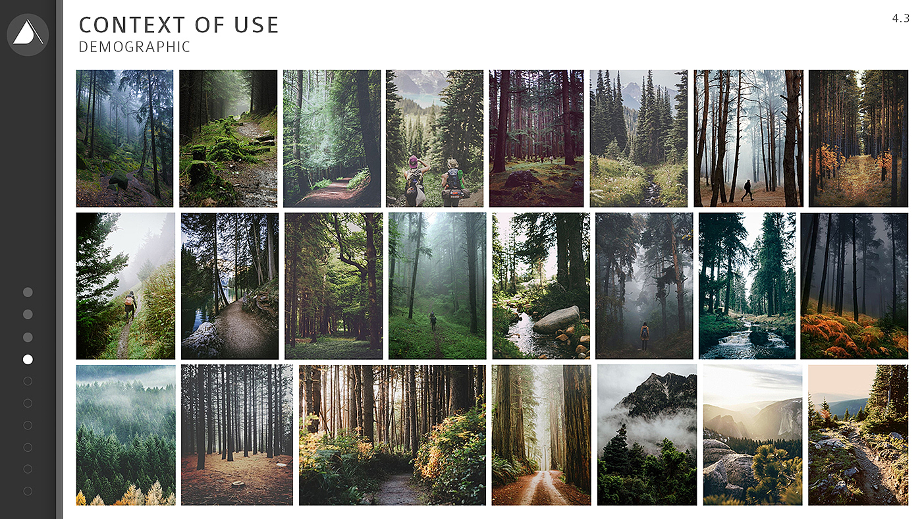Viewport: 922px width, 519px height.
Task: Select the third filled gray navigation dot
Action: coord(28,337)
